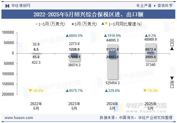
Task: Click the 出口 side label
Action: pyautogui.click(x=172, y=42)
